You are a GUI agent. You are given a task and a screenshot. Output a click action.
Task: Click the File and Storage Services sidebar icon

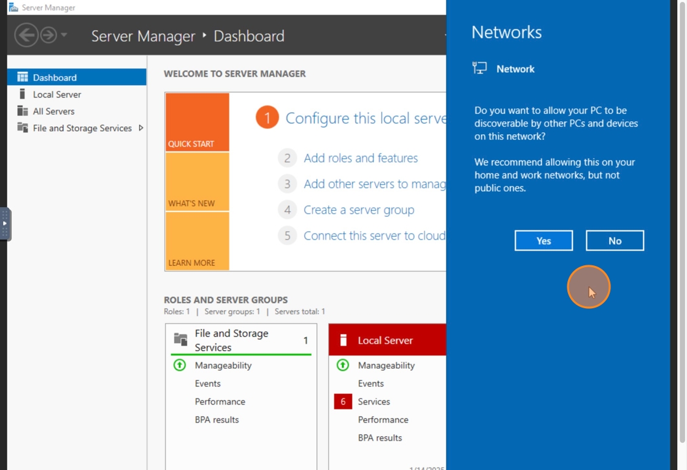pyautogui.click(x=23, y=127)
